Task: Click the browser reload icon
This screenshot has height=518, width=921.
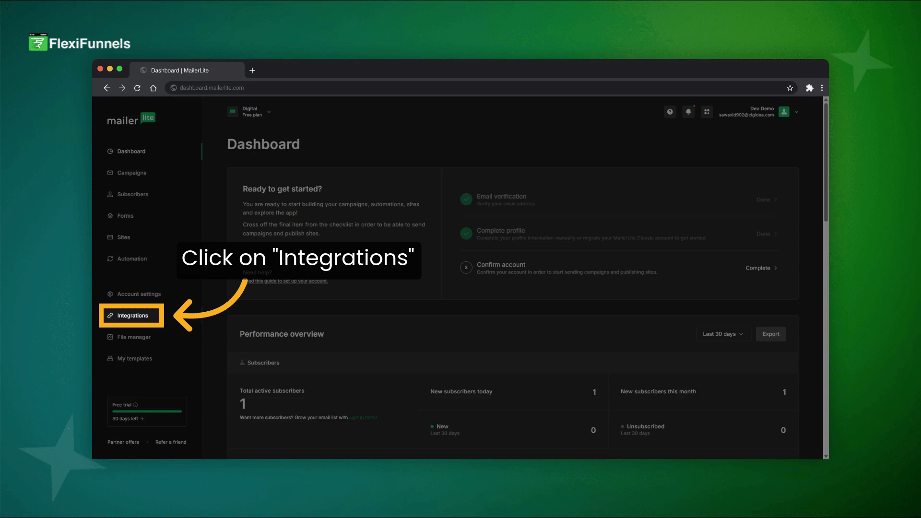Action: pos(137,88)
